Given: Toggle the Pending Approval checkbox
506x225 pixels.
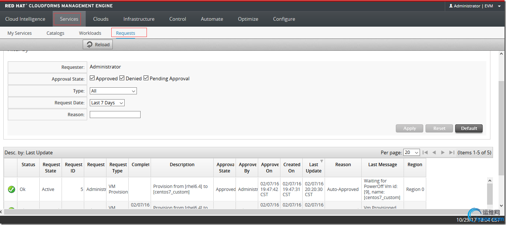Looking at the screenshot, I should coord(146,78).
